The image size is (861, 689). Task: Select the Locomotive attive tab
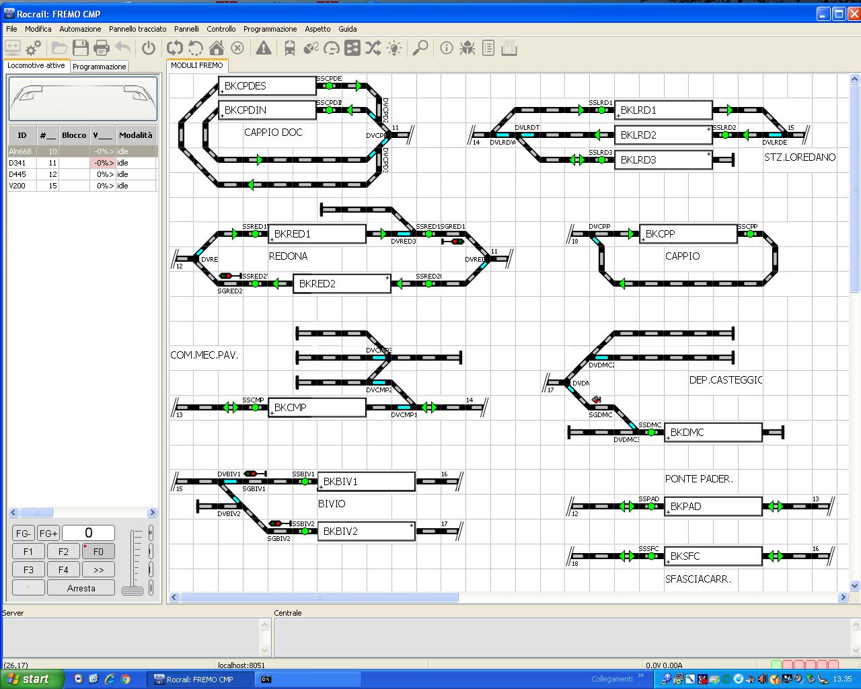[36, 65]
